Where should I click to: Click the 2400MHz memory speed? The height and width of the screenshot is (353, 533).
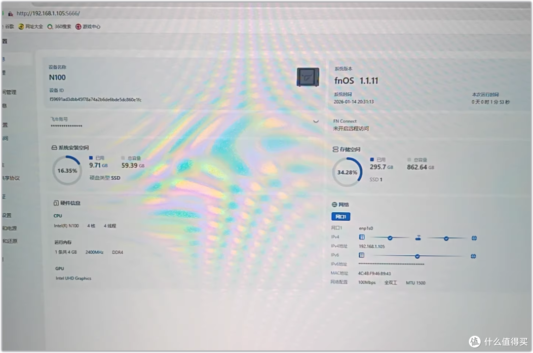tap(94, 252)
